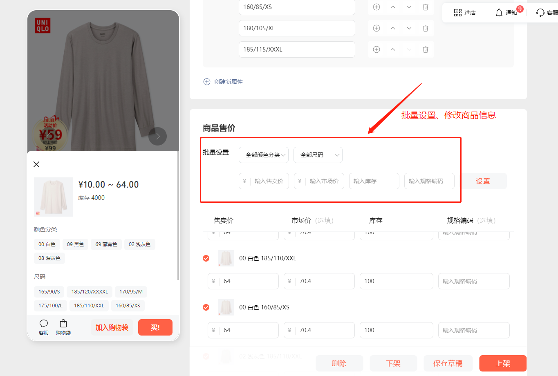Screen dimensions: 558x376
Task: Select size 170/95/M in preview
Action: [131, 292]
